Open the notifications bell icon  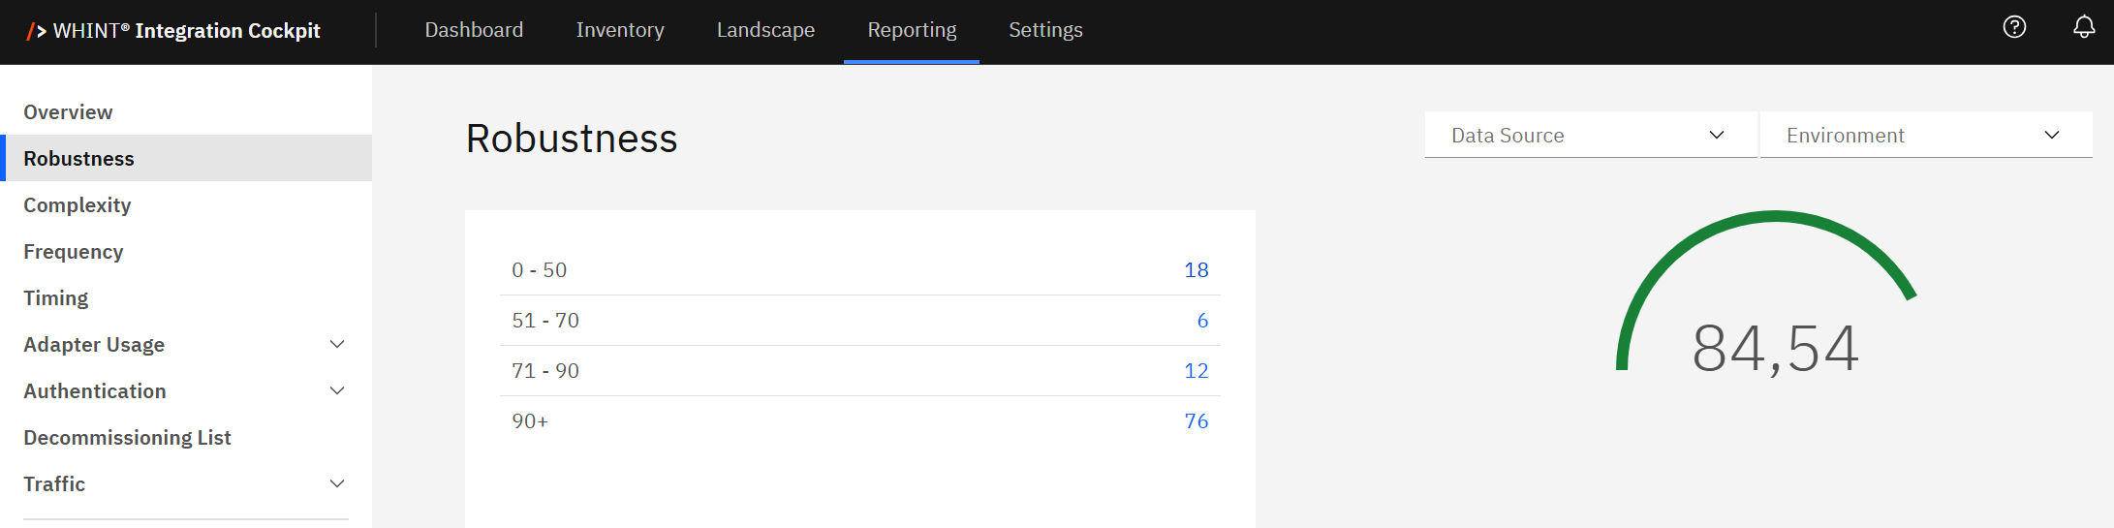[x=2083, y=27]
